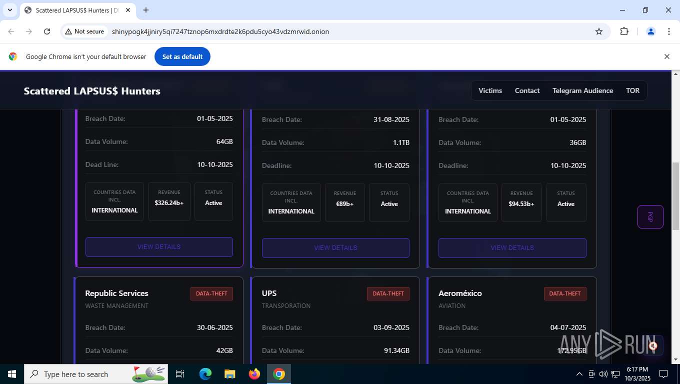680x384 pixels.
Task: Click the onion address in URL bar
Action: pos(220,31)
